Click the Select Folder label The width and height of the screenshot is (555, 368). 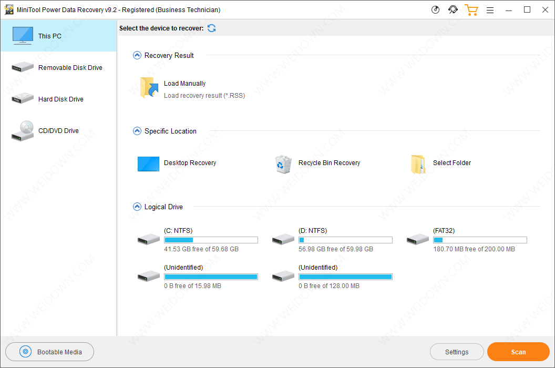coord(452,163)
